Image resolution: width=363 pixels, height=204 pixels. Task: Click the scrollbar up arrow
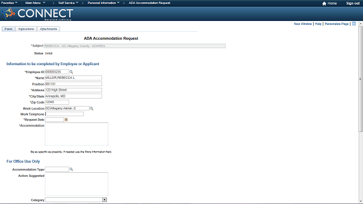pos(361,24)
